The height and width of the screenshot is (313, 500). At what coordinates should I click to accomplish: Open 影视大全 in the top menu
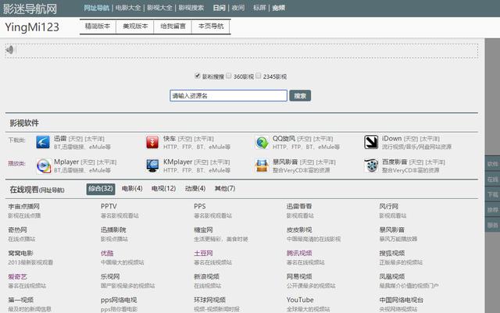pyautogui.click(x=159, y=8)
